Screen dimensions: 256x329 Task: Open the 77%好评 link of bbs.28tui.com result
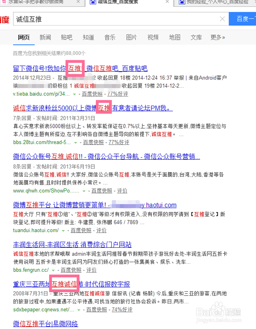click(x=119, y=142)
